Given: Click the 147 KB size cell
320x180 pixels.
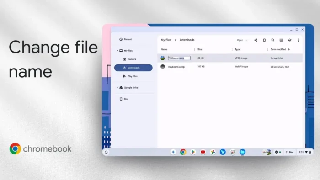Looking at the screenshot, I should (201, 66).
